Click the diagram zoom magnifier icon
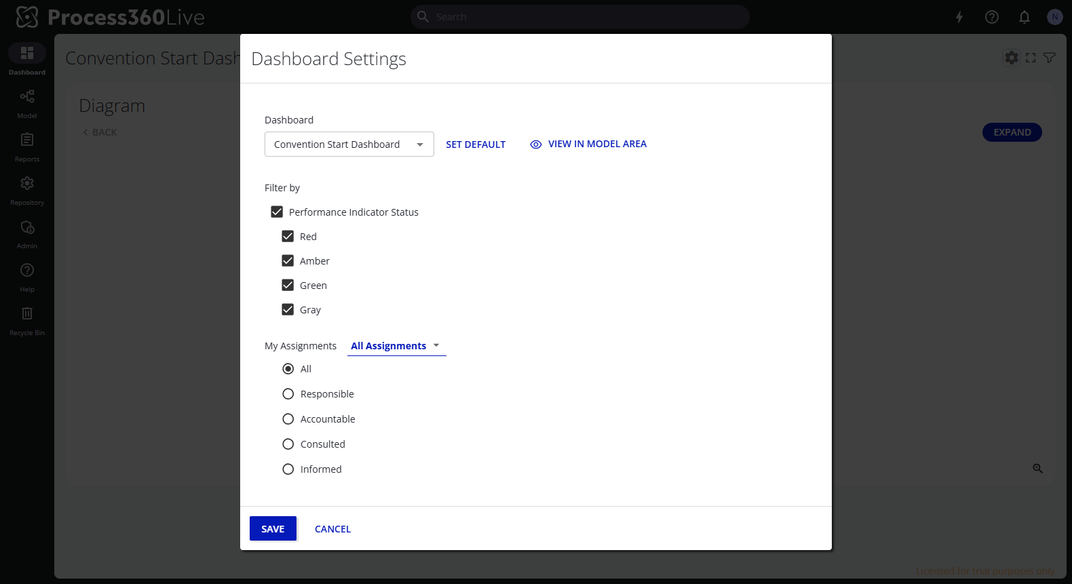The height and width of the screenshot is (584, 1072). click(x=1037, y=469)
